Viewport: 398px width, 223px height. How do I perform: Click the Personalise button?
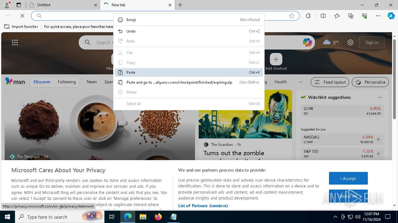[370, 82]
